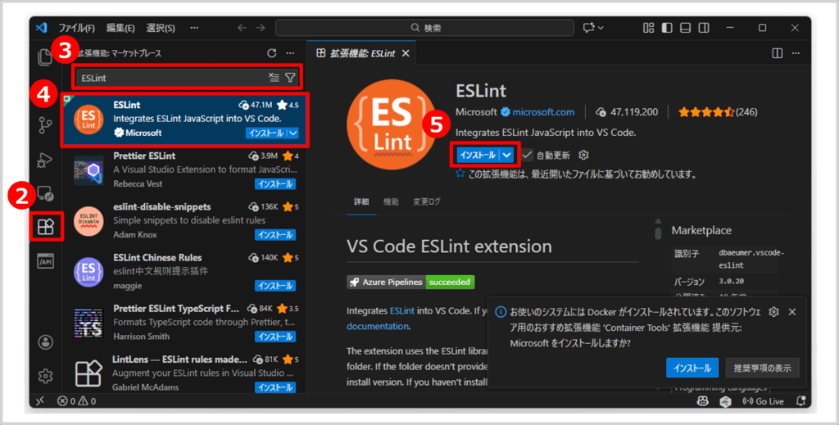Clear the extensions search results

(274, 78)
